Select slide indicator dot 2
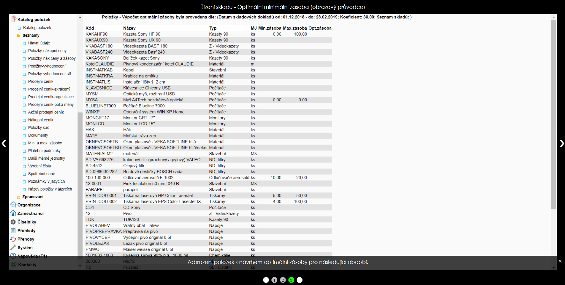The width and height of the screenshot is (565, 285). [283, 280]
